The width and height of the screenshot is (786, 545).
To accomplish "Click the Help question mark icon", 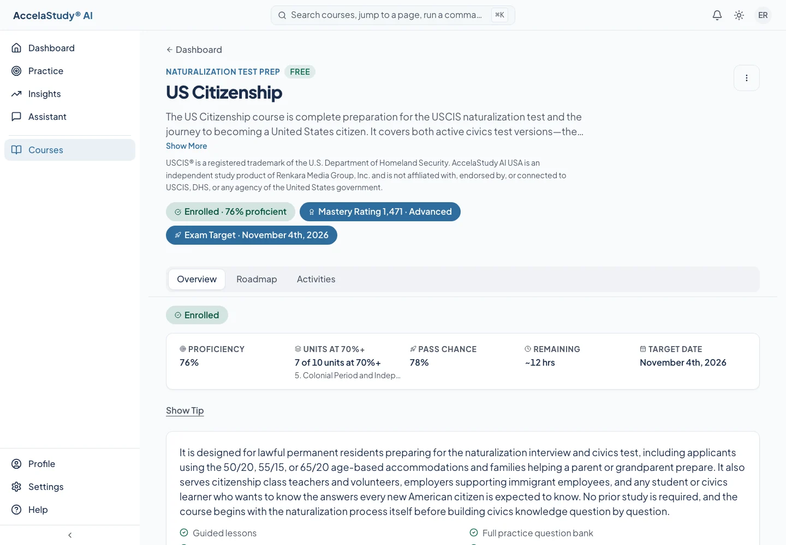I will [x=16, y=510].
